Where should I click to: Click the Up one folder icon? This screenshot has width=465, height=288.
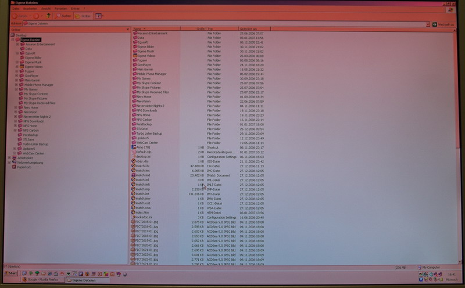(48, 16)
